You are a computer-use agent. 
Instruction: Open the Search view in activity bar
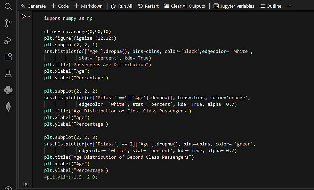(x=8, y=6)
